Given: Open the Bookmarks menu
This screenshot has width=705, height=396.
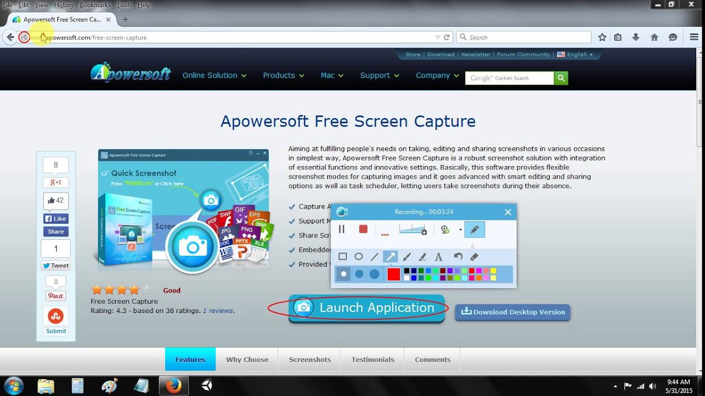Looking at the screenshot, I should coord(95,5).
